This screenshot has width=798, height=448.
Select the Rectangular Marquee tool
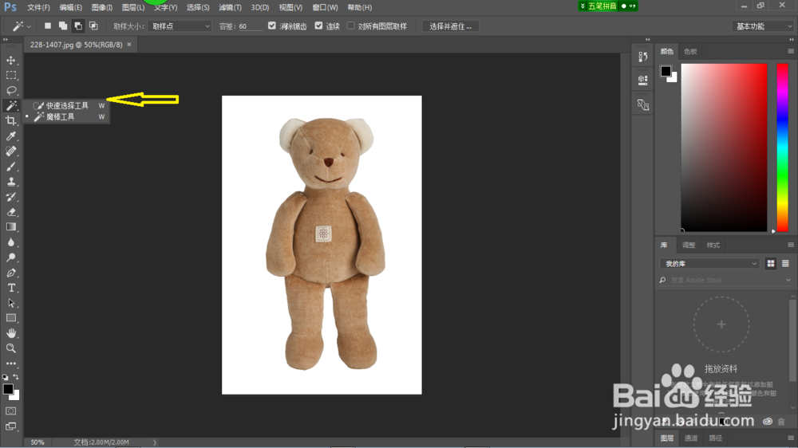(x=10, y=75)
